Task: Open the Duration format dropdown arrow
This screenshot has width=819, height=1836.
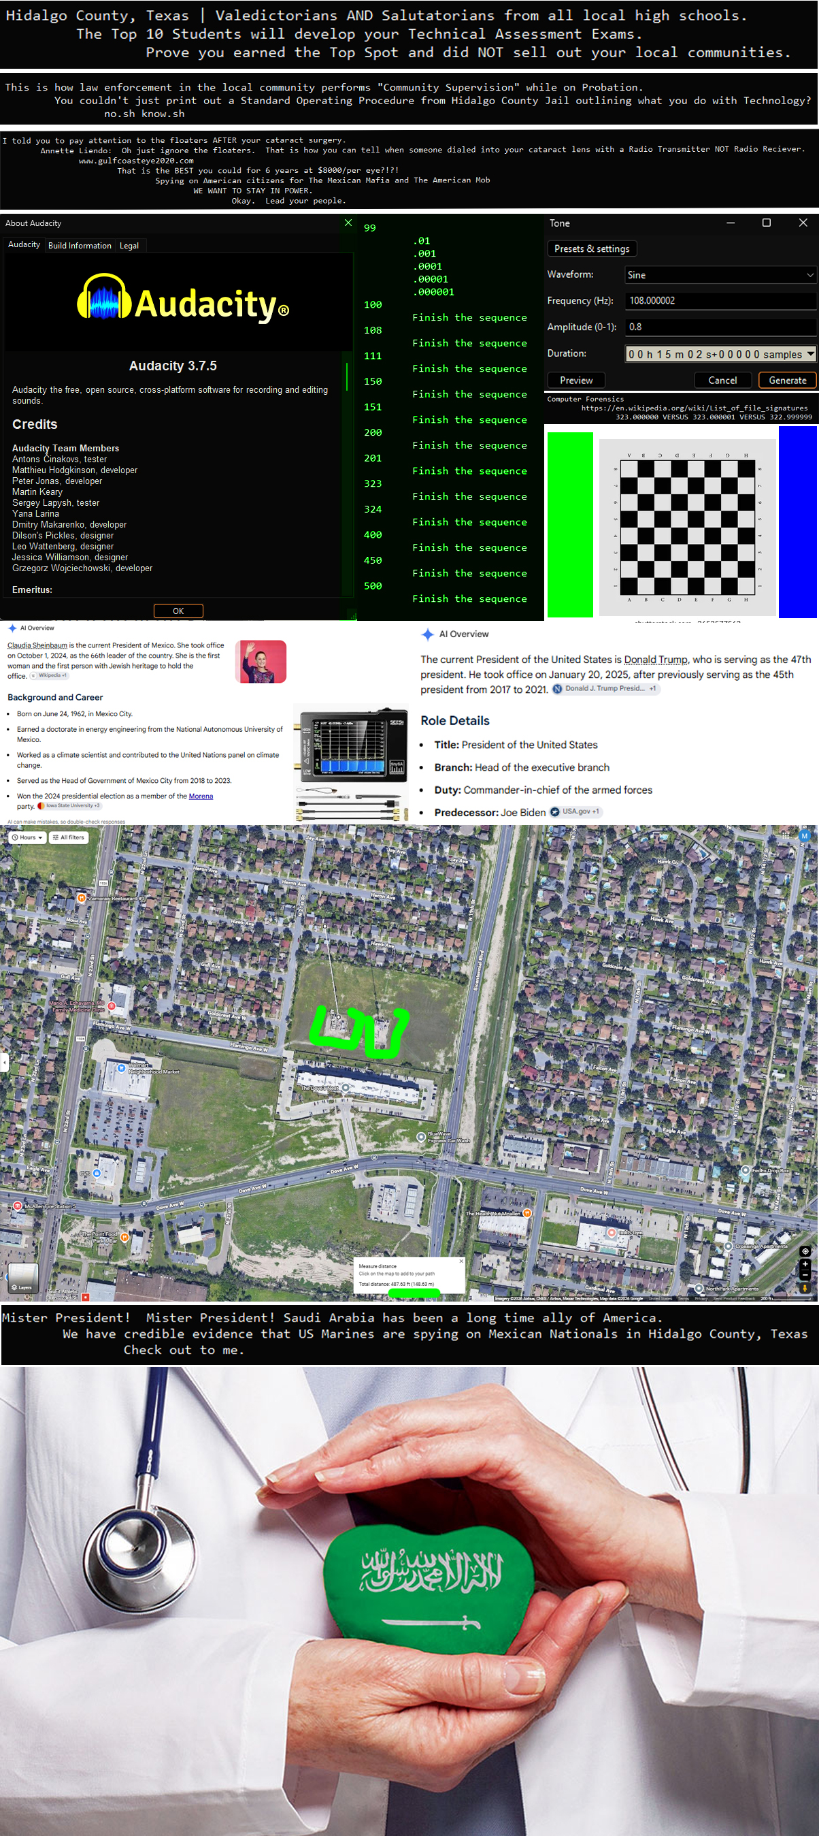Action: 809,353
